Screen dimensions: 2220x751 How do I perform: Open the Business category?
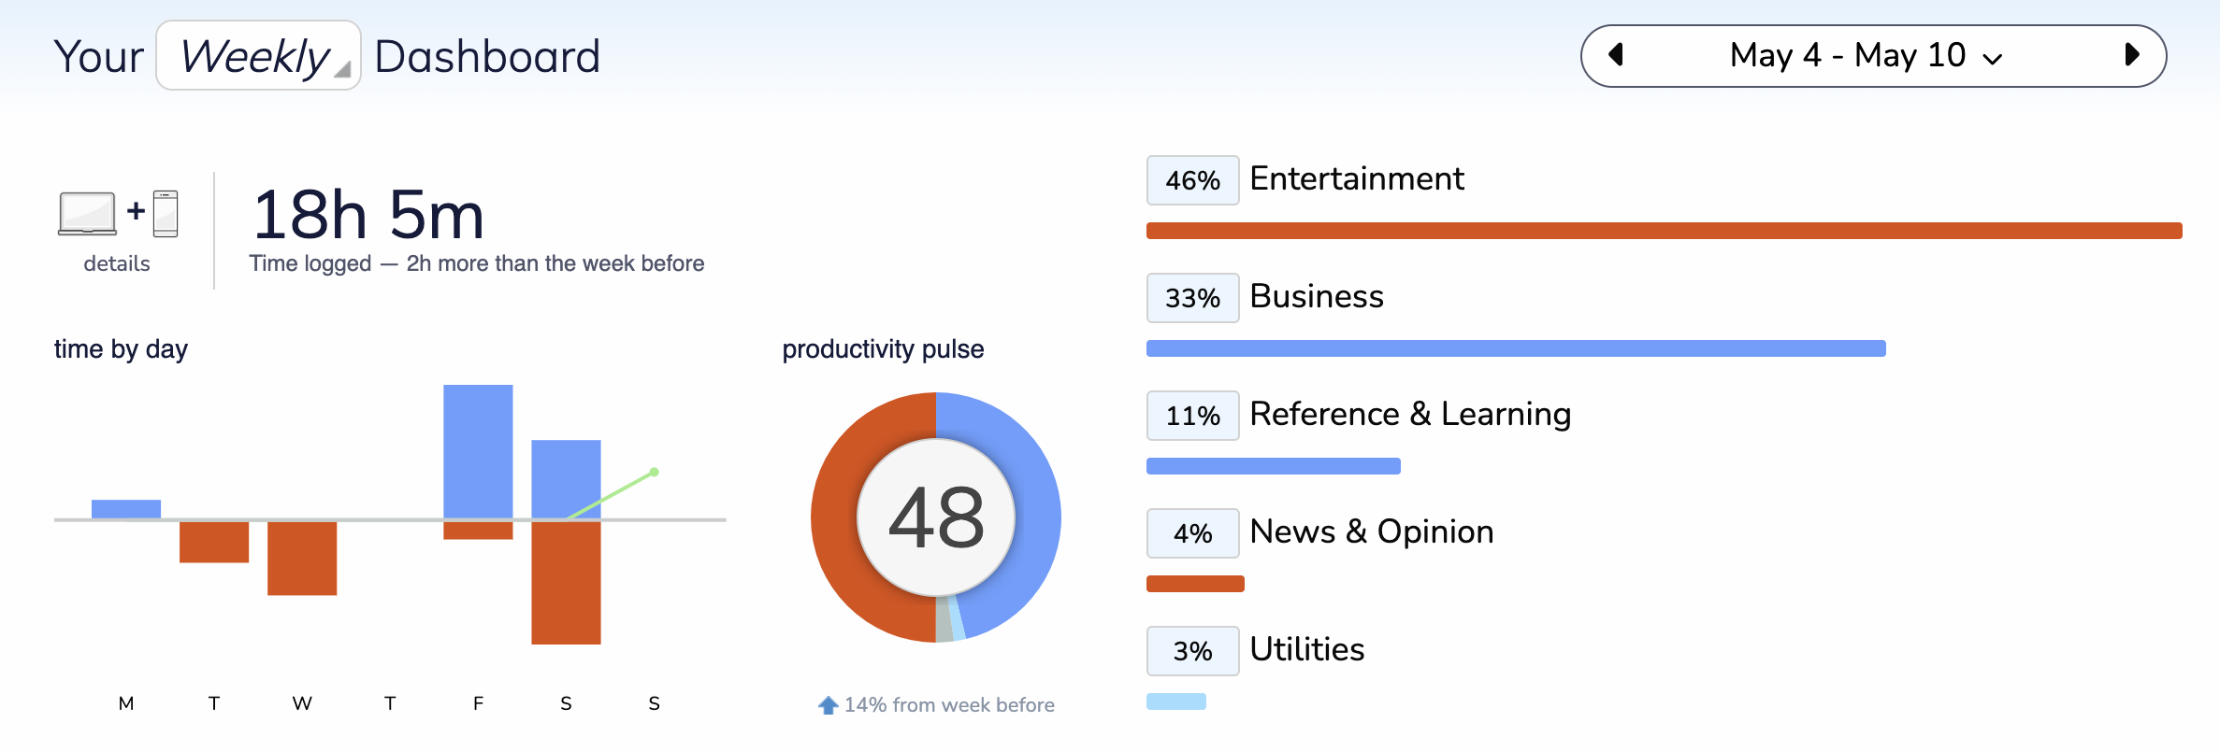(1317, 296)
